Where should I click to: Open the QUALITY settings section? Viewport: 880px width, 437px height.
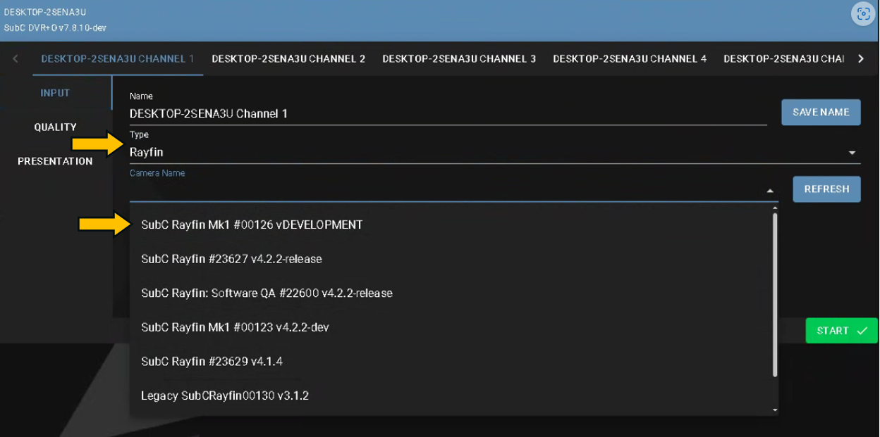click(55, 127)
